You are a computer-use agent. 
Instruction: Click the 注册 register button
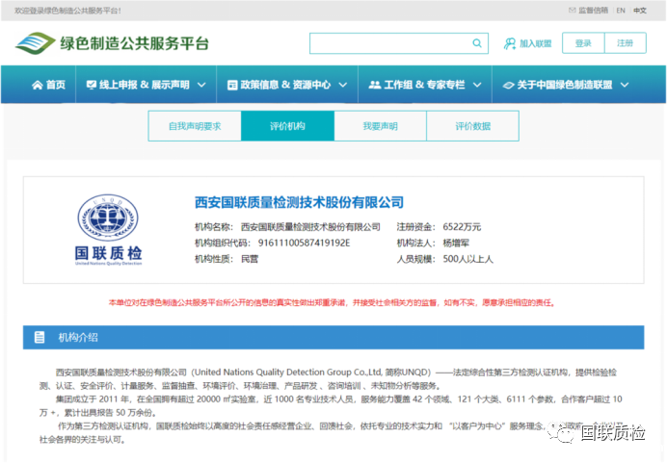[626, 43]
